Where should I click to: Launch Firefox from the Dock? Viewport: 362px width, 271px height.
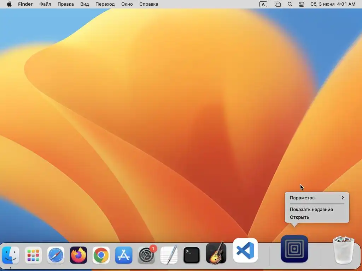(78, 255)
